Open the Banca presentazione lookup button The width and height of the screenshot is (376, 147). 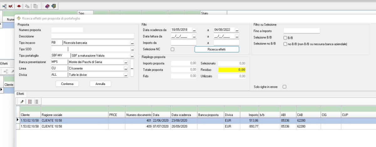[126, 62]
